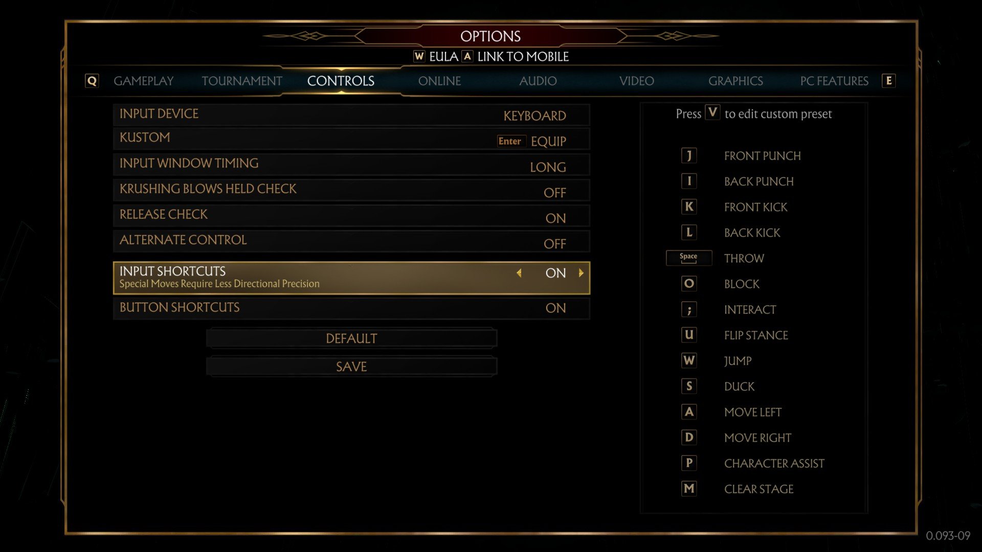This screenshot has height=552, width=982.
Task: Click DEFAULT button to reset settings
Action: pos(352,338)
